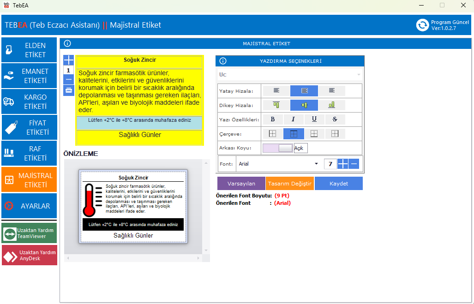
Task: Increase the font size with the plus button
Action: tap(343, 164)
